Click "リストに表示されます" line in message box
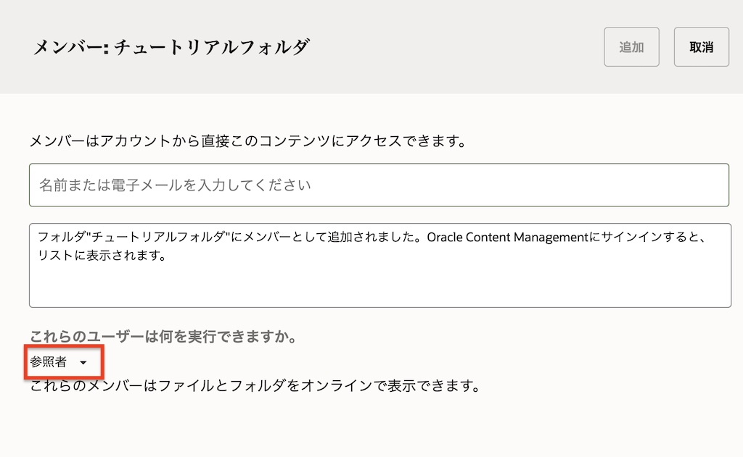 (102, 255)
